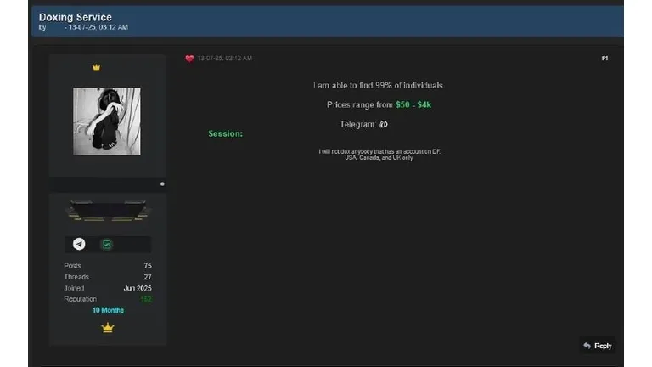Click the post timestamp next to heart
Image resolution: width=652 pixels, height=367 pixels.
[x=225, y=59]
